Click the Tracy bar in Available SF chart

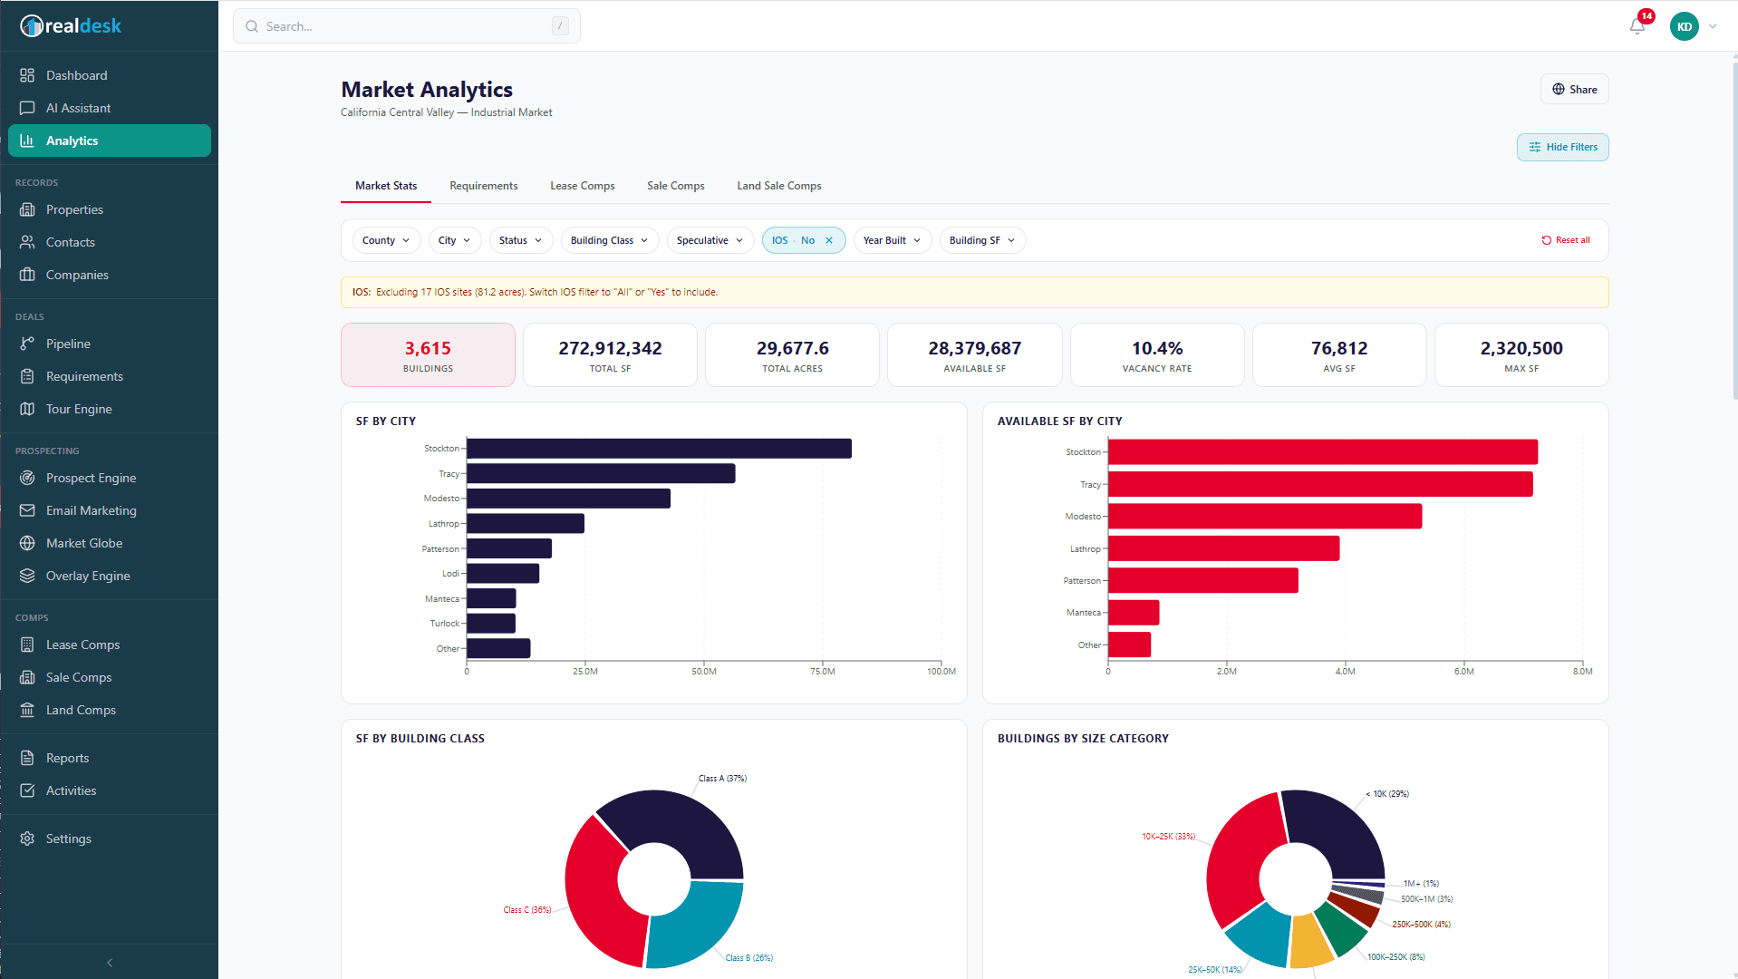pos(1320,484)
